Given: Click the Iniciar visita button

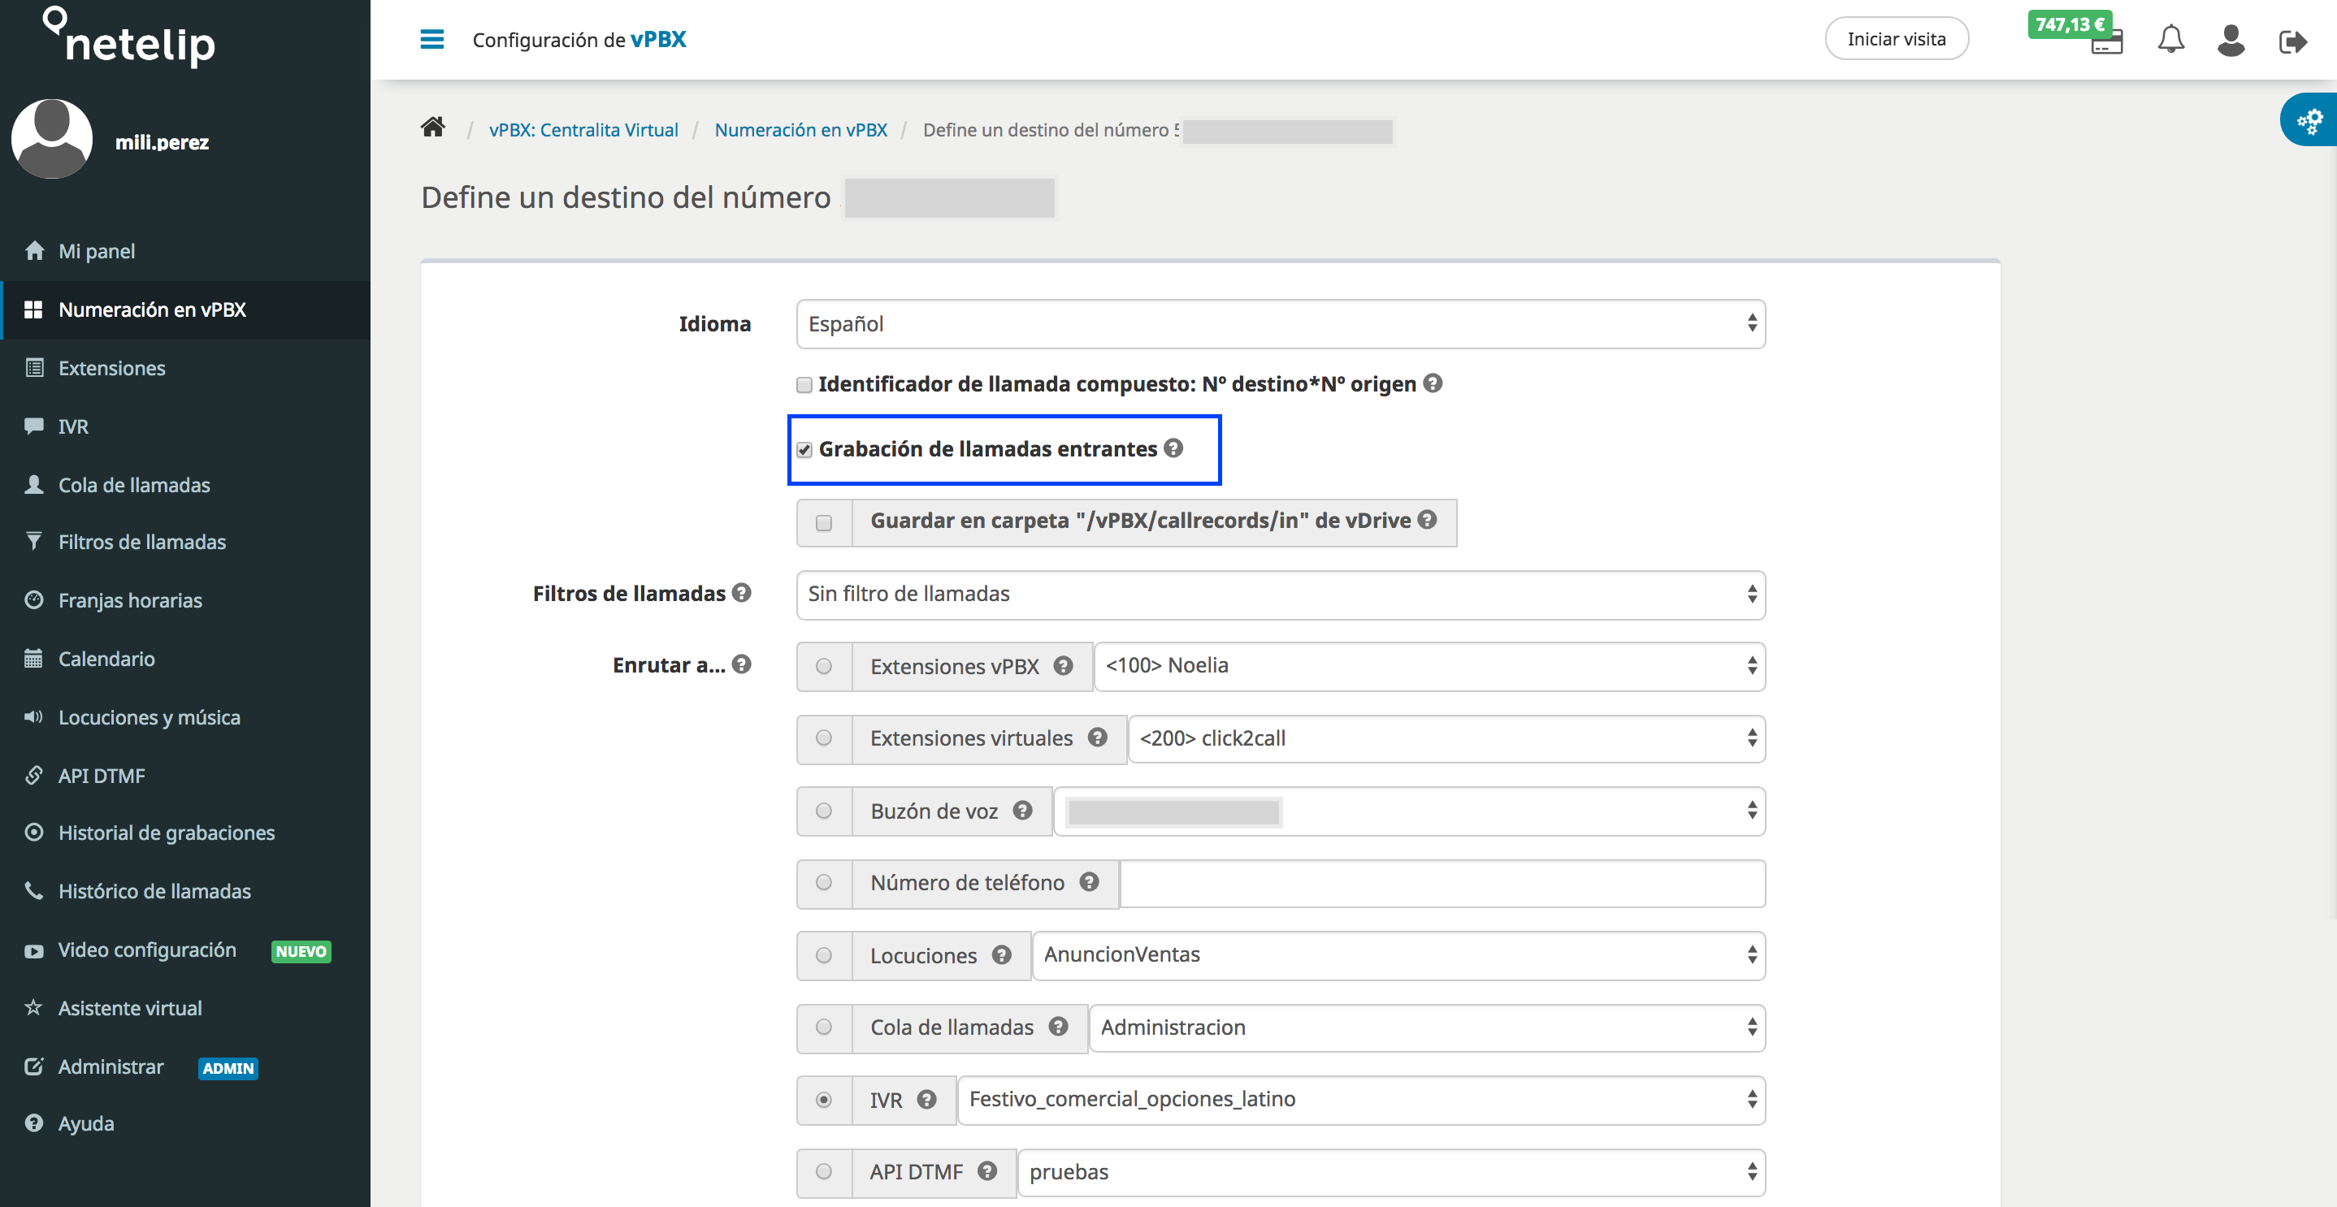Looking at the screenshot, I should [1896, 39].
